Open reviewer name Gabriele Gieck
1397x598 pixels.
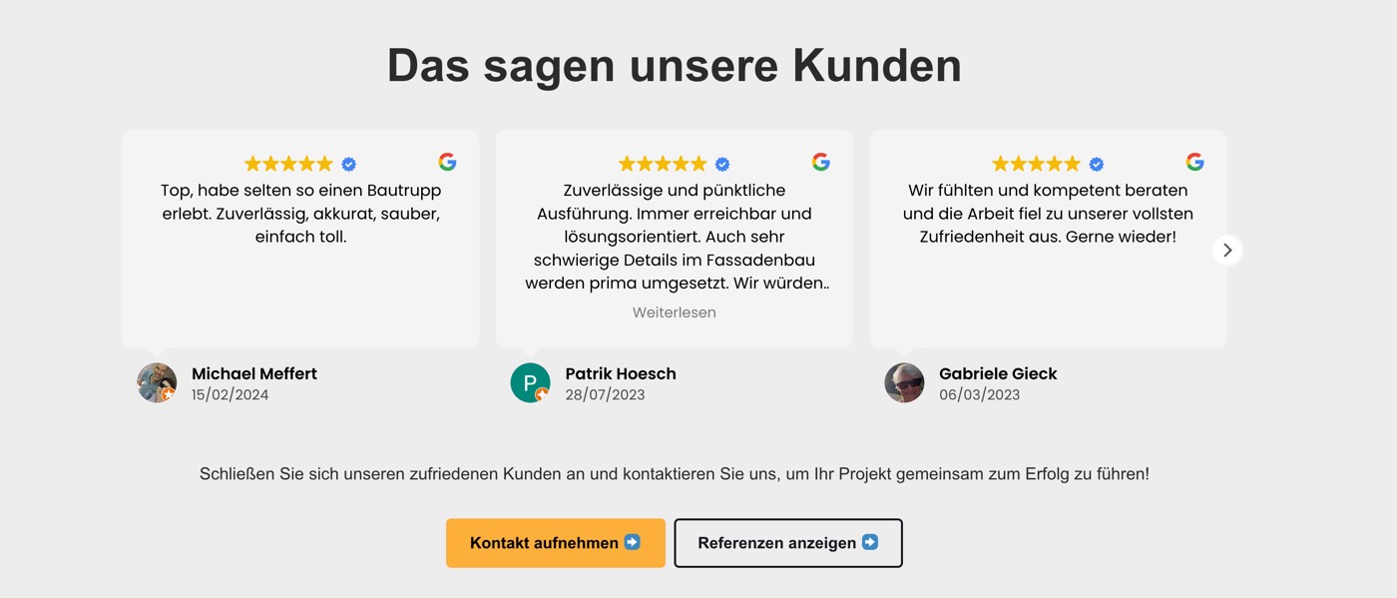(x=998, y=373)
